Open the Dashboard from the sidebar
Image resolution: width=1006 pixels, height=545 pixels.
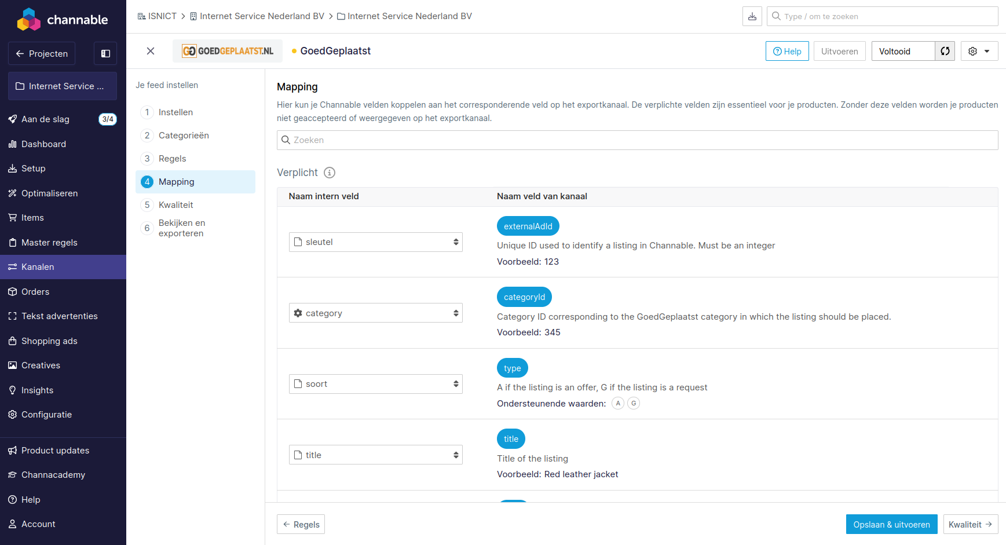43,144
